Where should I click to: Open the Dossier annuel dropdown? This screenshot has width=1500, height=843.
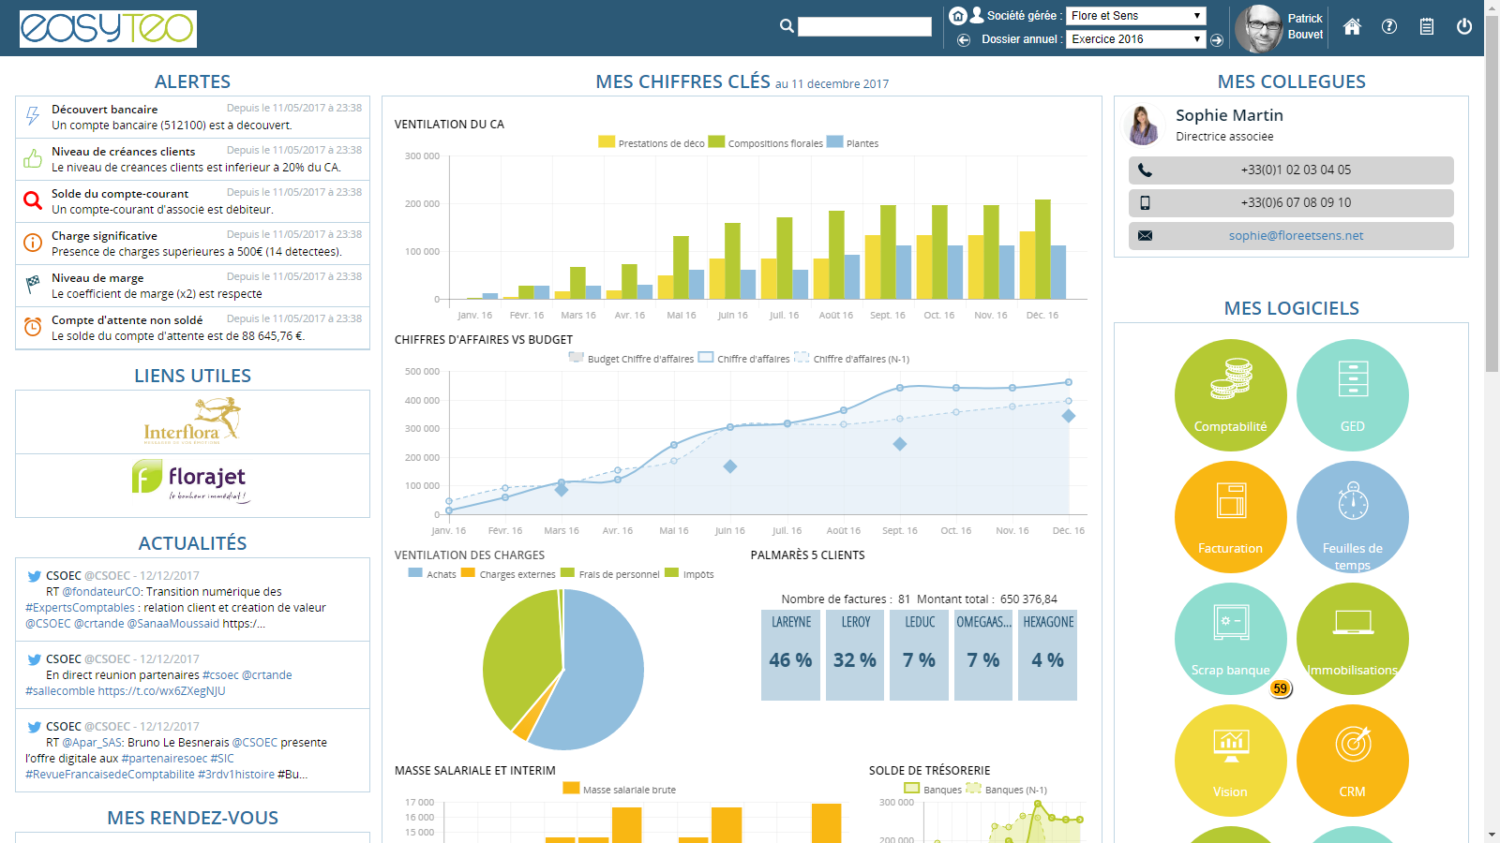click(1135, 39)
